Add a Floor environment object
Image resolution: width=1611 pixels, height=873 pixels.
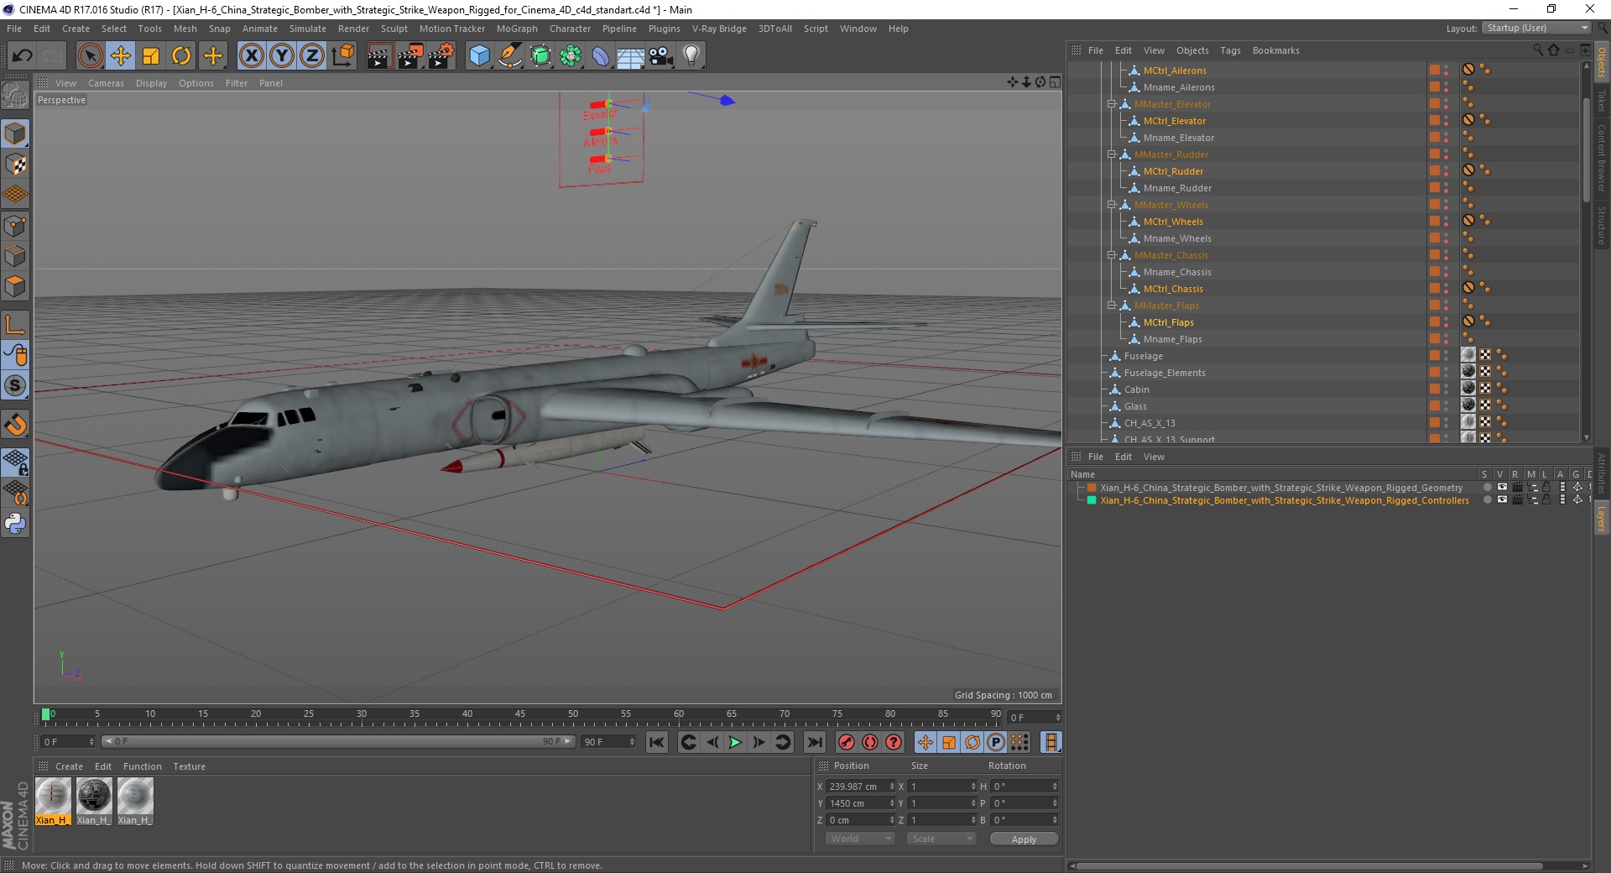coord(630,56)
